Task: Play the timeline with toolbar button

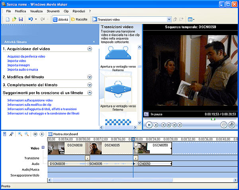Action: pos(42,134)
